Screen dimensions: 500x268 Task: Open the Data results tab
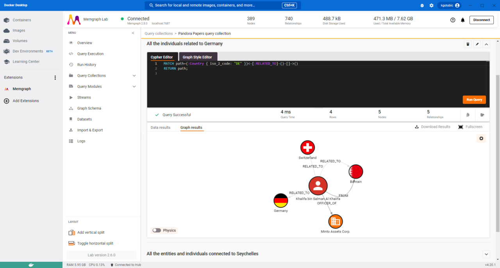[161, 127]
